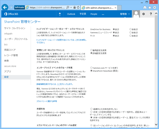Select 非表示 for Yammer/ニュースフィード
The width and height of the screenshot is (159, 129).
pos(130,32)
